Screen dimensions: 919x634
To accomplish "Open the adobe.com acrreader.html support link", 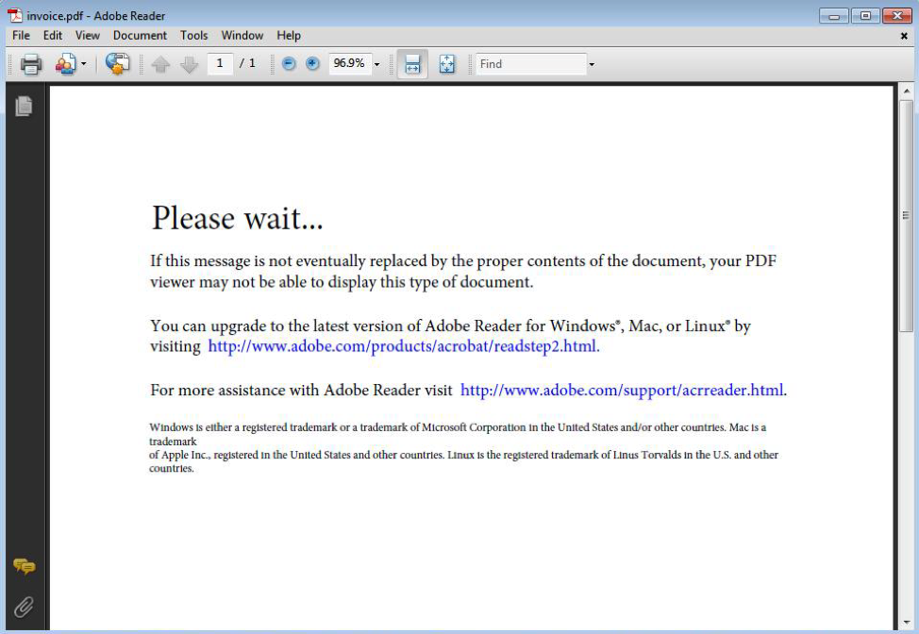I will point(622,390).
